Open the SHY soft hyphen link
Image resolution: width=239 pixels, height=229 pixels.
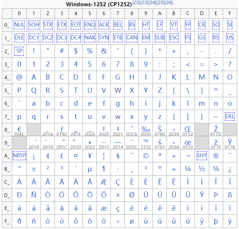[202, 156]
